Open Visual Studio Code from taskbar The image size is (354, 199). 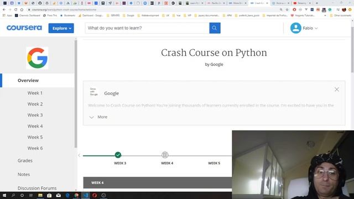point(86,195)
